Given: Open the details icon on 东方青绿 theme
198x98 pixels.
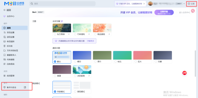Looking at the screenshot, I should pyautogui.click(x=69, y=34).
